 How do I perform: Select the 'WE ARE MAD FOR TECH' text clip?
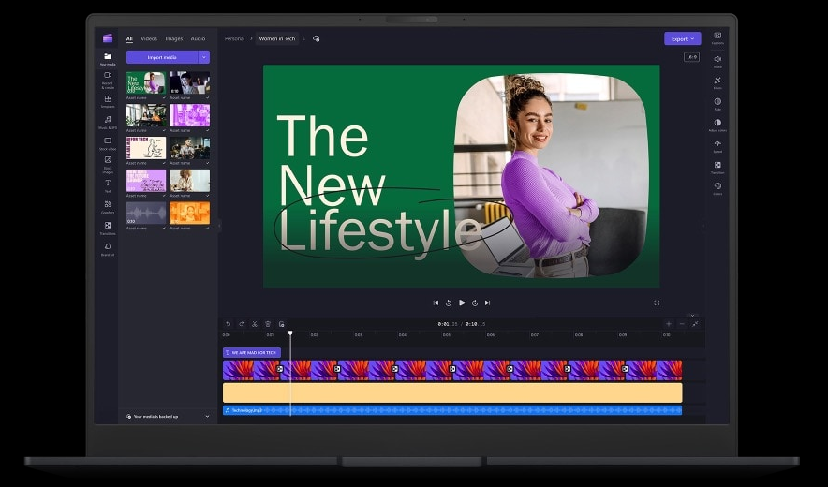pyautogui.click(x=252, y=353)
